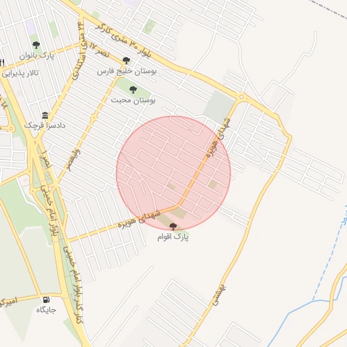Select the ولیعصر street label
This screenshot has height=347, width=347.
click(x=73, y=160)
